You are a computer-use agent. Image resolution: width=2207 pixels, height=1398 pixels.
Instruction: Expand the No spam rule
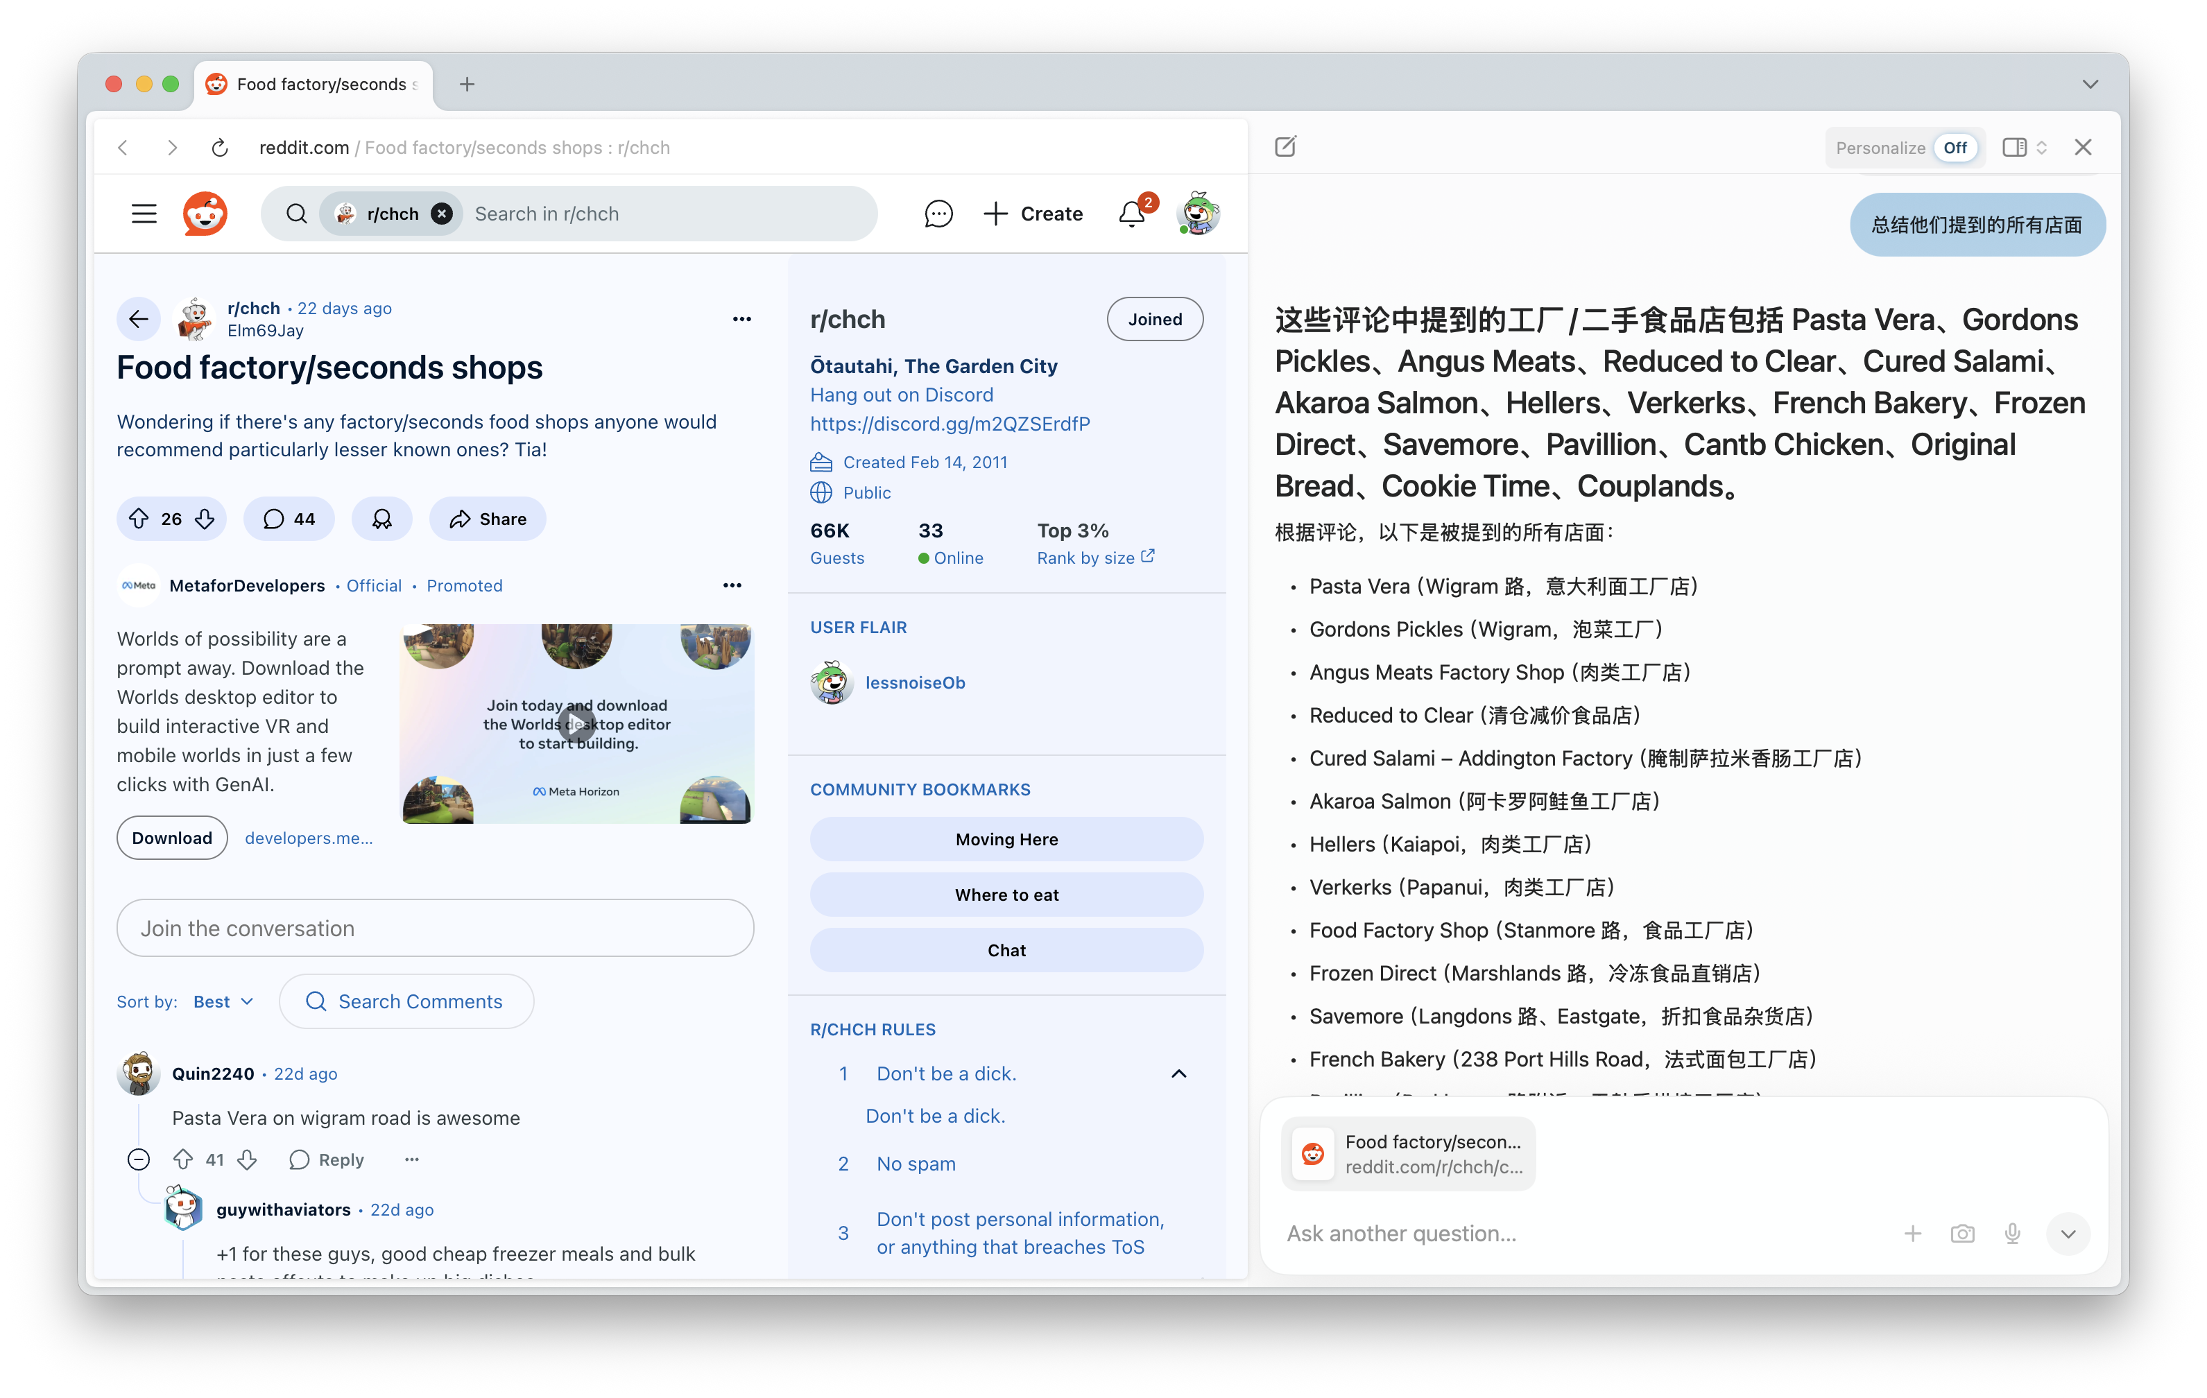(x=916, y=1164)
